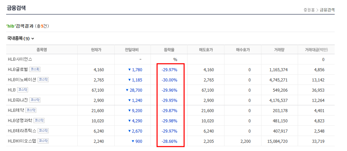Click the 코스피 badge beside HLB글로벌
The width and height of the screenshot is (347, 151).
tap(35, 70)
